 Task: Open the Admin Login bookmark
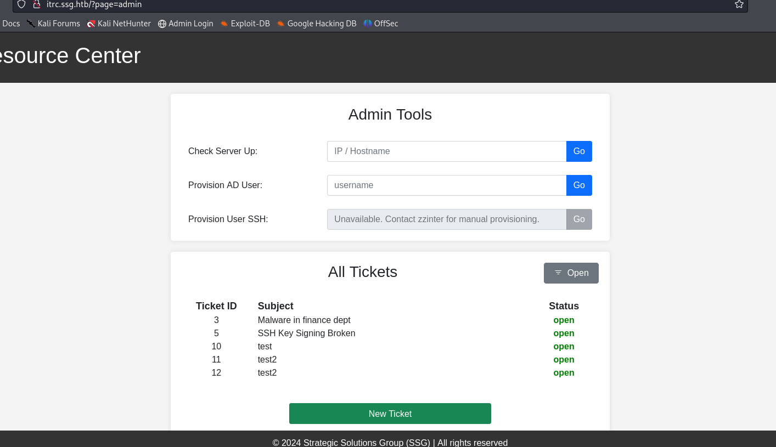[185, 24]
